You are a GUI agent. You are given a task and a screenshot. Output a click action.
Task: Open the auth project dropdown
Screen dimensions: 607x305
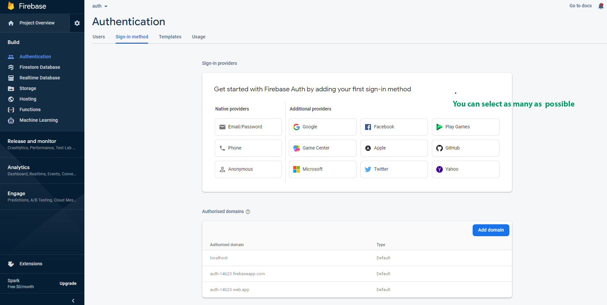(100, 6)
